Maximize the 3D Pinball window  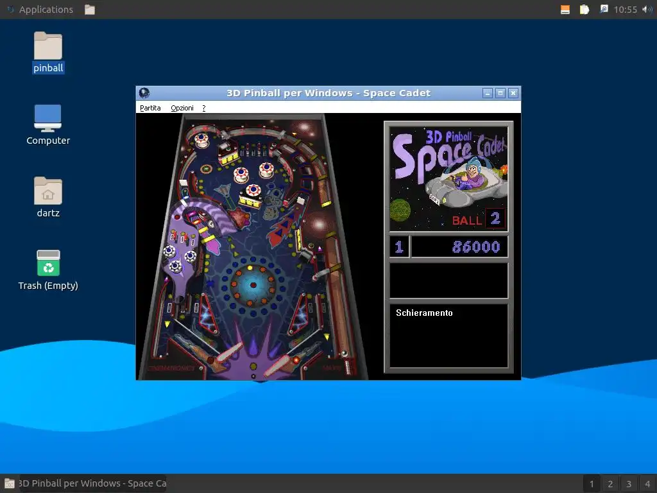[500, 93]
